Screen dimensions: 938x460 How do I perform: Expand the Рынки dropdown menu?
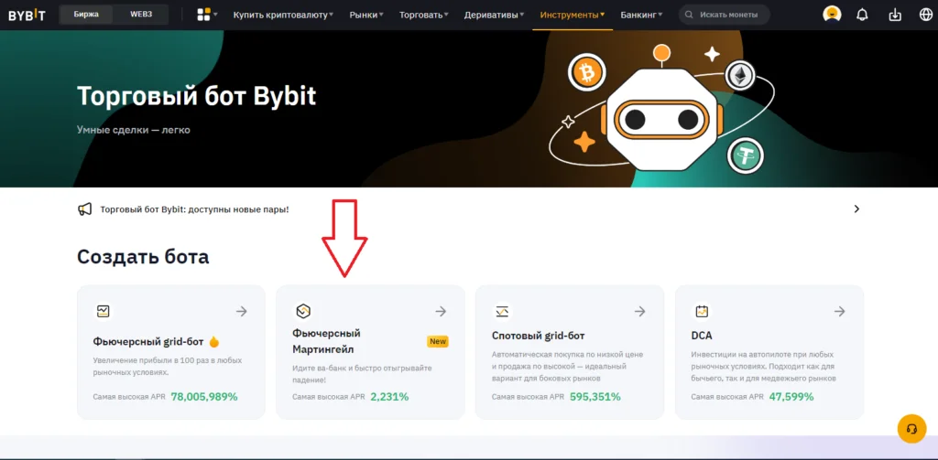(x=366, y=16)
